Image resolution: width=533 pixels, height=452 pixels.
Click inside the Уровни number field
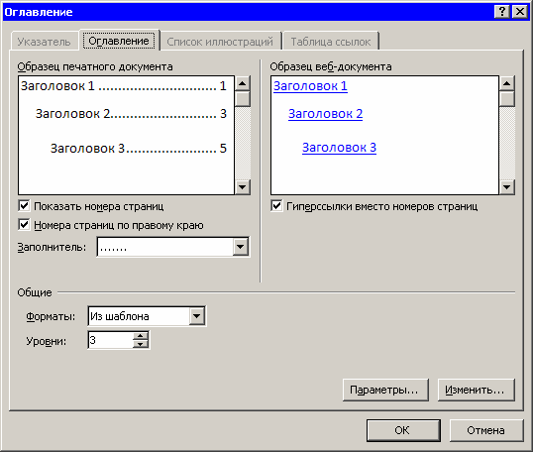tap(110, 340)
